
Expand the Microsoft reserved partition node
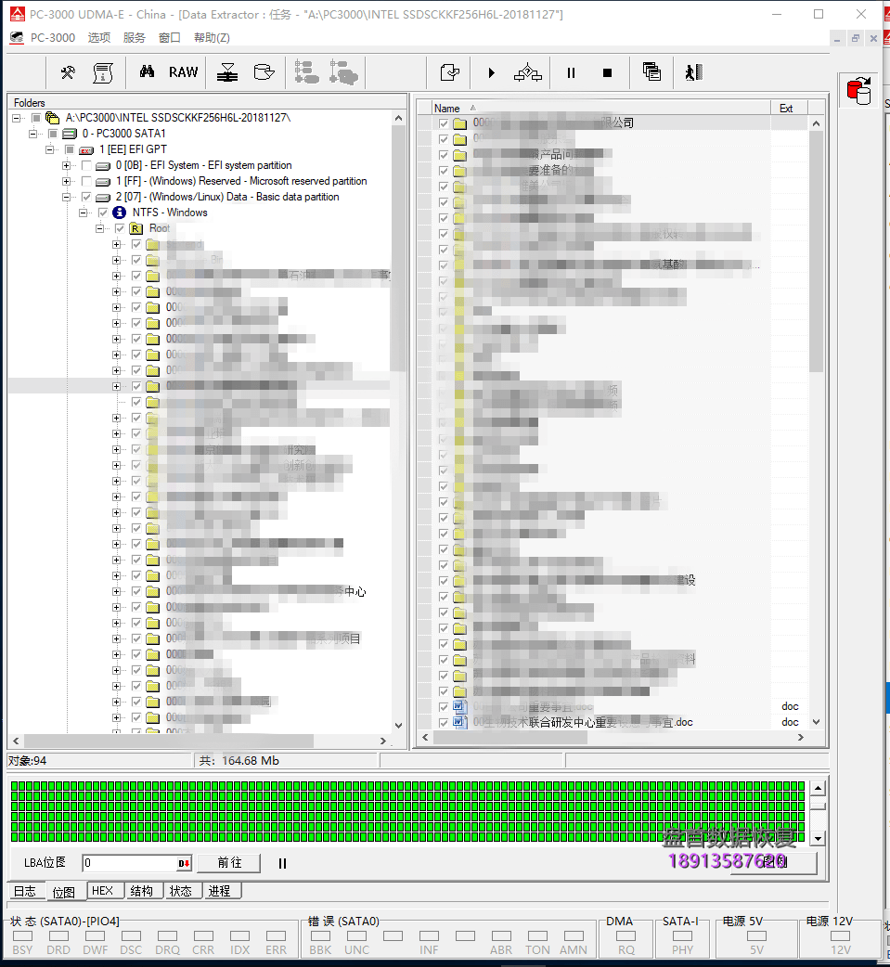[x=66, y=181]
